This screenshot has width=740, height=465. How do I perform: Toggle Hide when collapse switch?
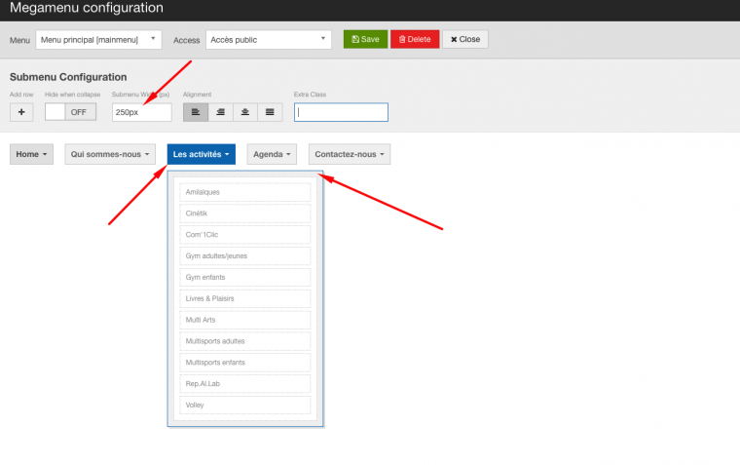70,112
